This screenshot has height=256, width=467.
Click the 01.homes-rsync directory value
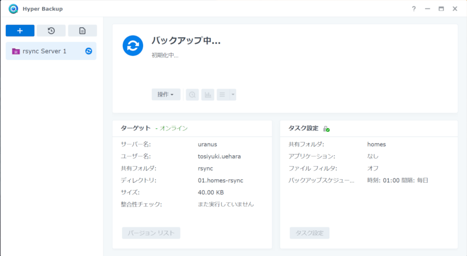[220, 180]
